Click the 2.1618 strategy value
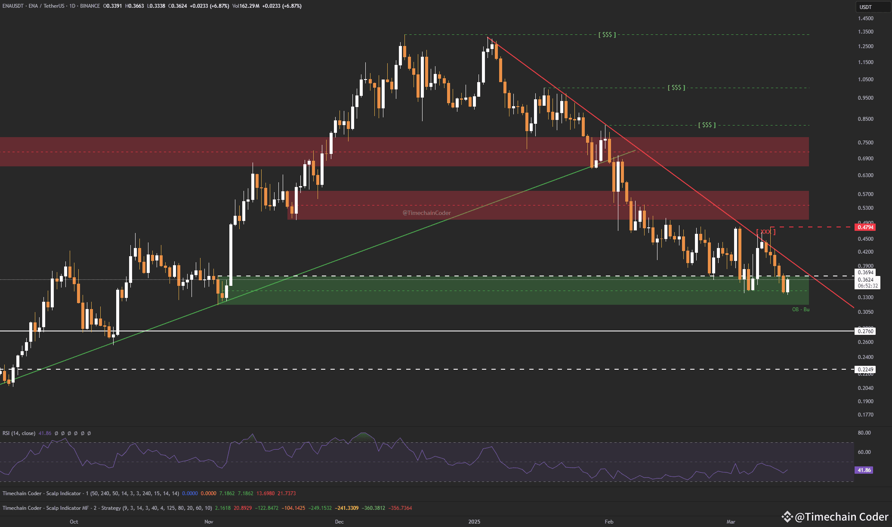This screenshot has width=892, height=527. tap(223, 508)
